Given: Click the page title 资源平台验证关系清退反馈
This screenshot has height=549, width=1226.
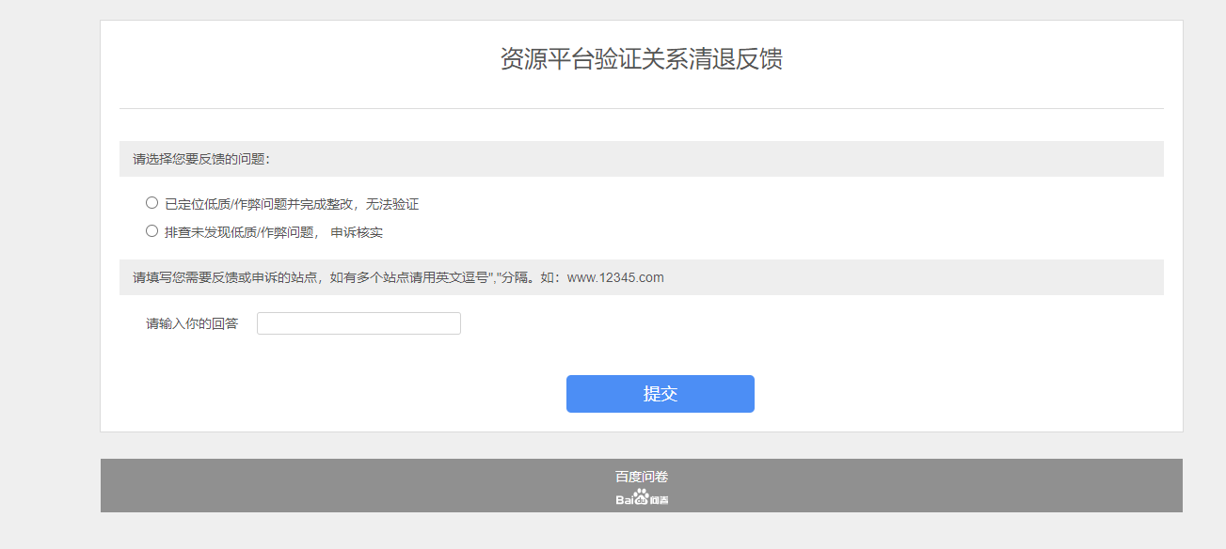Looking at the screenshot, I should coord(641,59).
